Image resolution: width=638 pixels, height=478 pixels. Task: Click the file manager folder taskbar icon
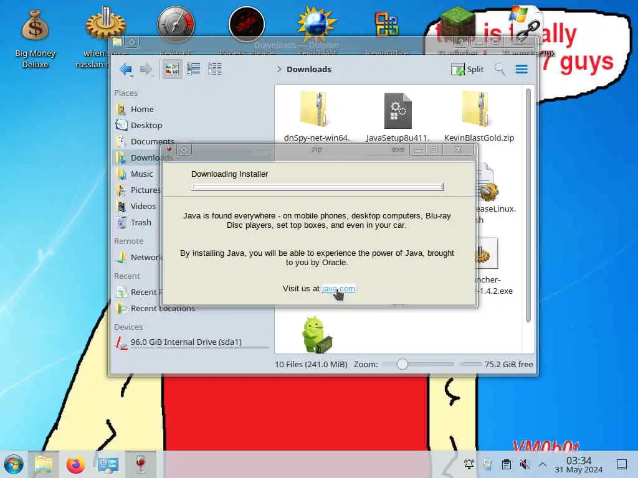pos(44,464)
